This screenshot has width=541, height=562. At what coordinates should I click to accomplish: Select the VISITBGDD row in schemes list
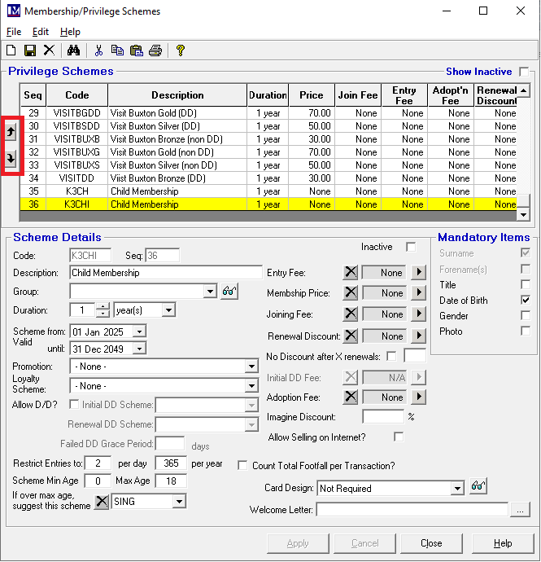tap(268, 113)
